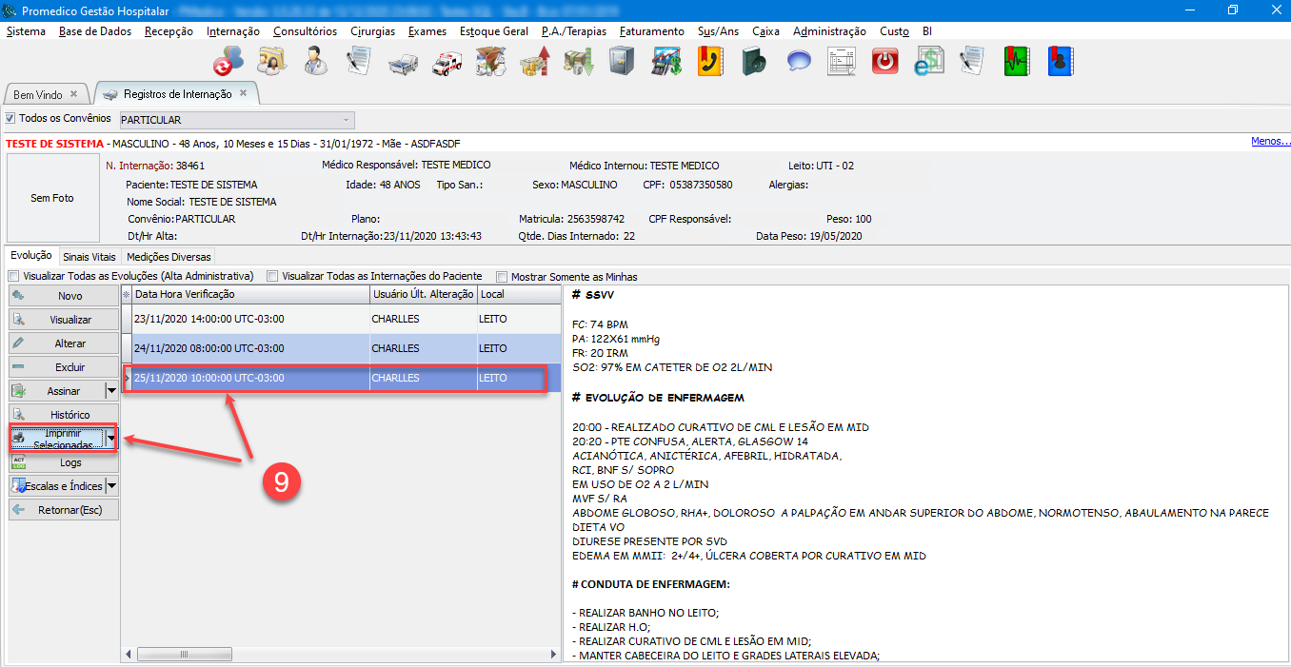Screen dimensions: 1291x667
Task: Enable Visualizar Todas as Evoluções checkbox
Action: pyautogui.click(x=14, y=277)
